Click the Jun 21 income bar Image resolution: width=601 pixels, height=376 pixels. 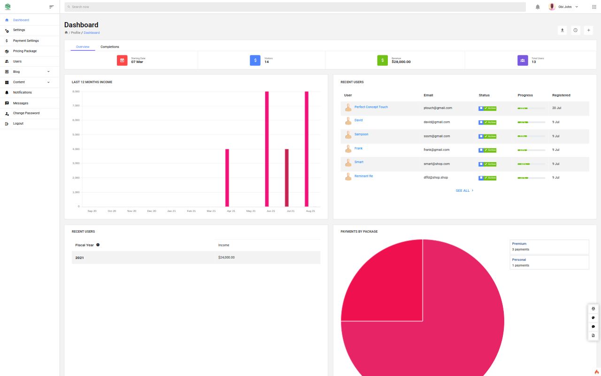(267, 149)
